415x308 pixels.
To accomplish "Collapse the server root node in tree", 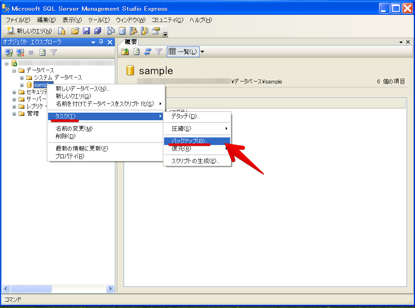I will [7, 64].
